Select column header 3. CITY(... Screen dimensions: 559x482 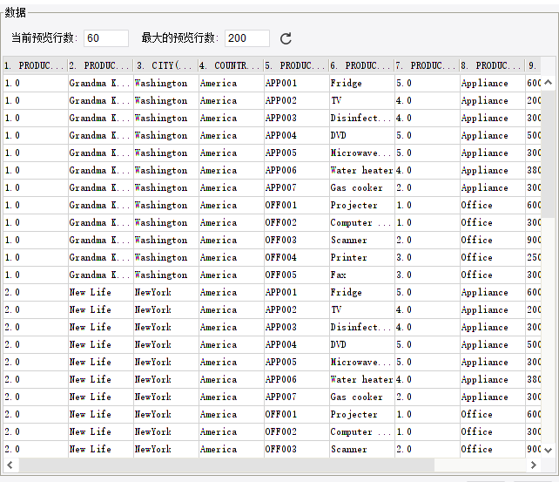point(165,65)
